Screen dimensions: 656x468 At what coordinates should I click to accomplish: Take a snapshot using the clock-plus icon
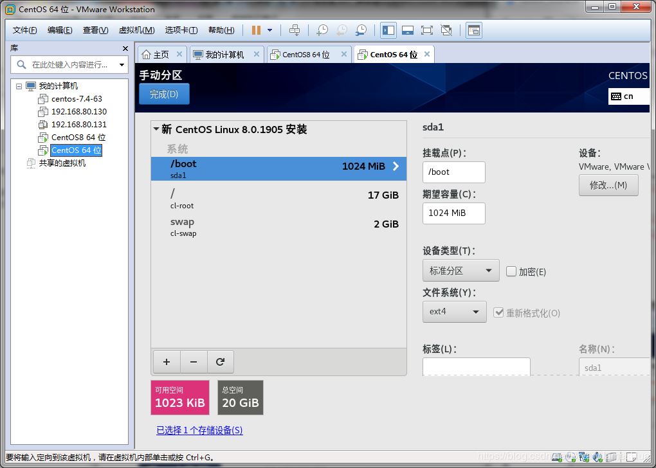tap(322, 30)
